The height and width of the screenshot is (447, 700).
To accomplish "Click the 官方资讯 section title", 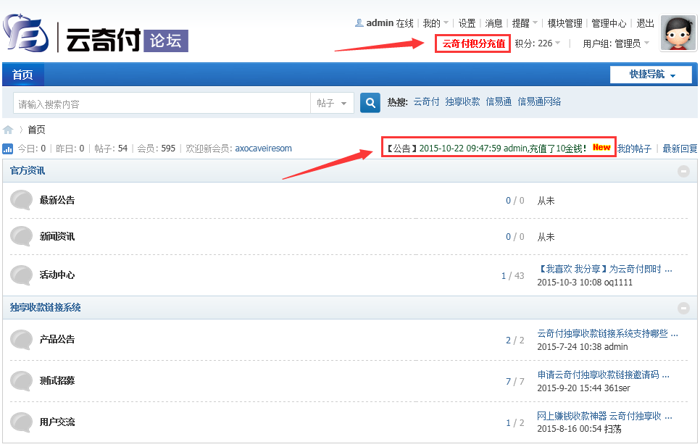I will (28, 171).
